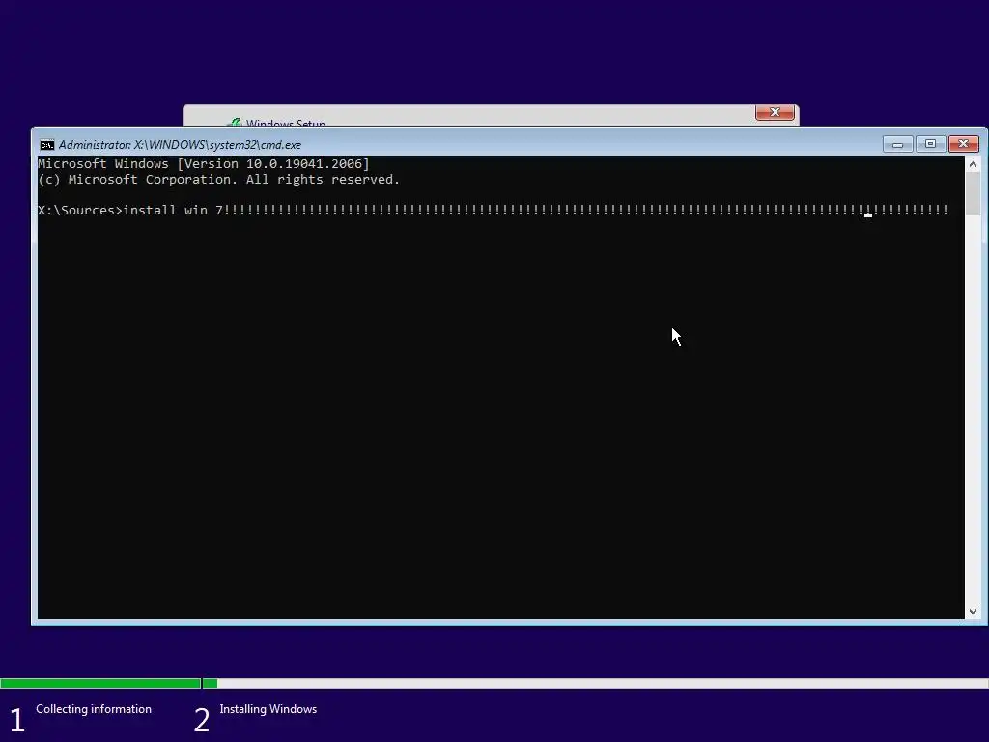
Task: Click 'Installing Windows' step label
Action: click(x=268, y=709)
